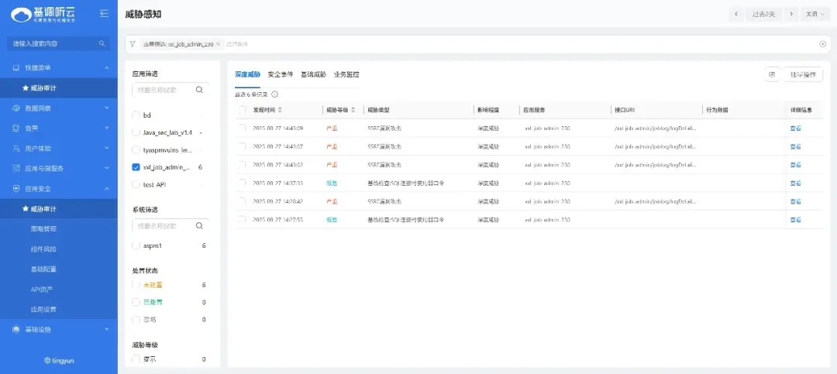This screenshot has width=837, height=374.
Task: Click the 批量操作 button
Action: point(803,74)
